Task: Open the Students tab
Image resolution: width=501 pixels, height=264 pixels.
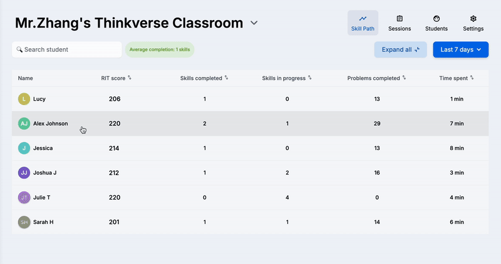Action: (x=436, y=23)
